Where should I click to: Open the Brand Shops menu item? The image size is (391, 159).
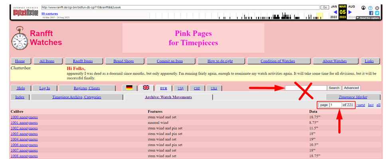point(124,61)
